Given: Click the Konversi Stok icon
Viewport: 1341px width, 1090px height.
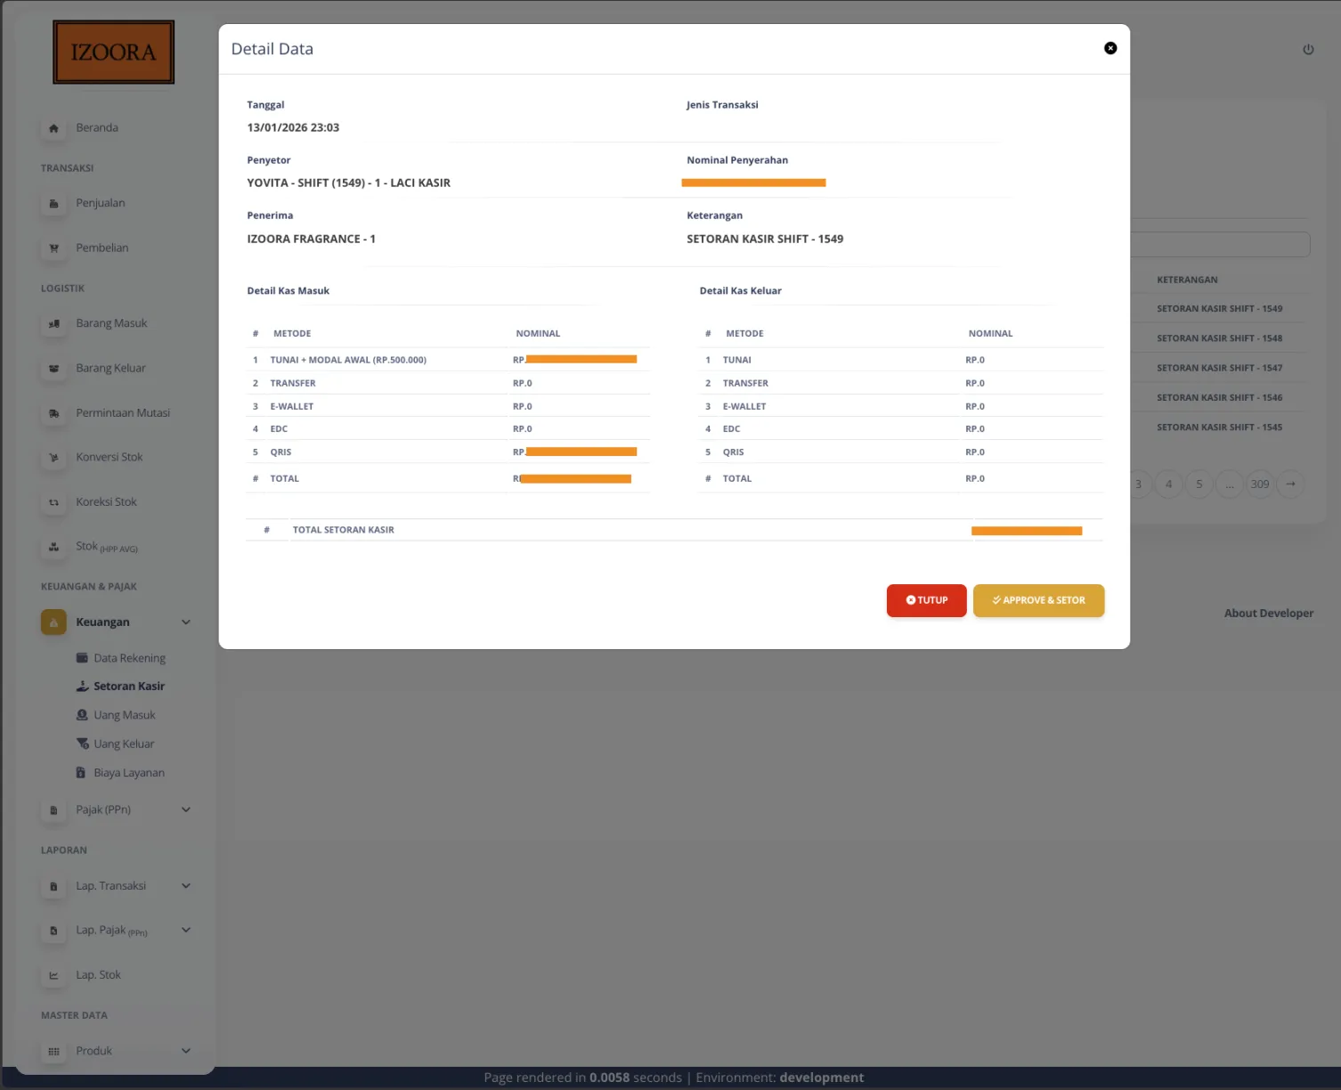Looking at the screenshot, I should click(x=53, y=458).
